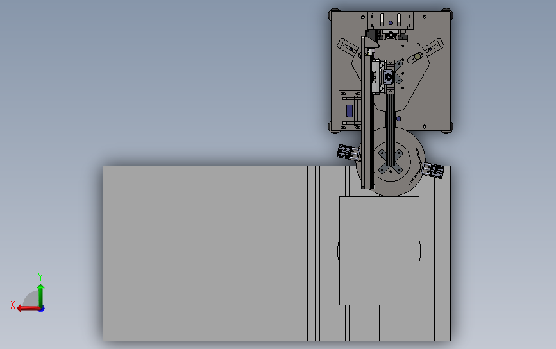Screen dimensions: 556x349
Task: Click the blue Z axis dot of triad
Action: point(42,309)
